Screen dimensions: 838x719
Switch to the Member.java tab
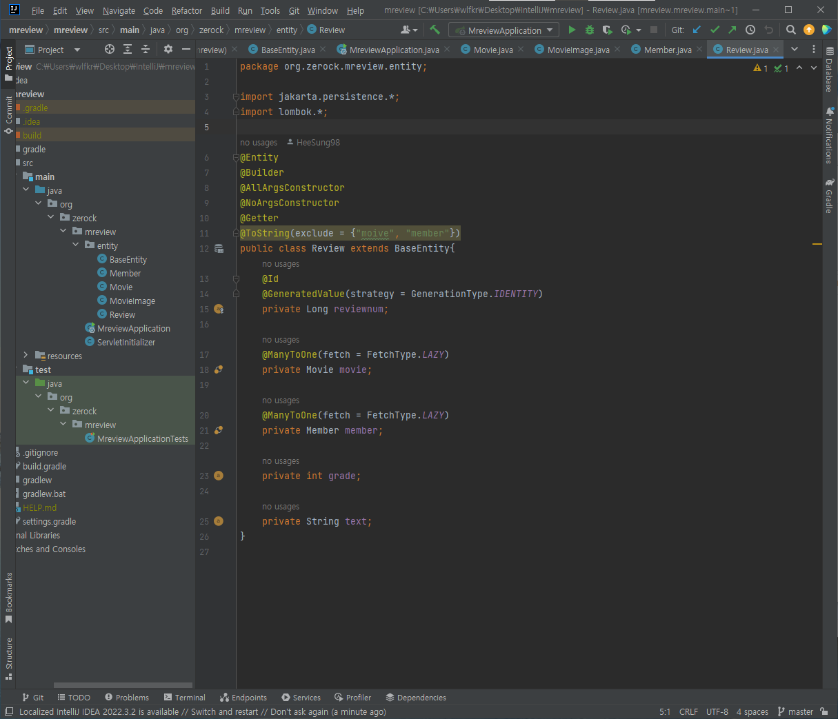667,50
